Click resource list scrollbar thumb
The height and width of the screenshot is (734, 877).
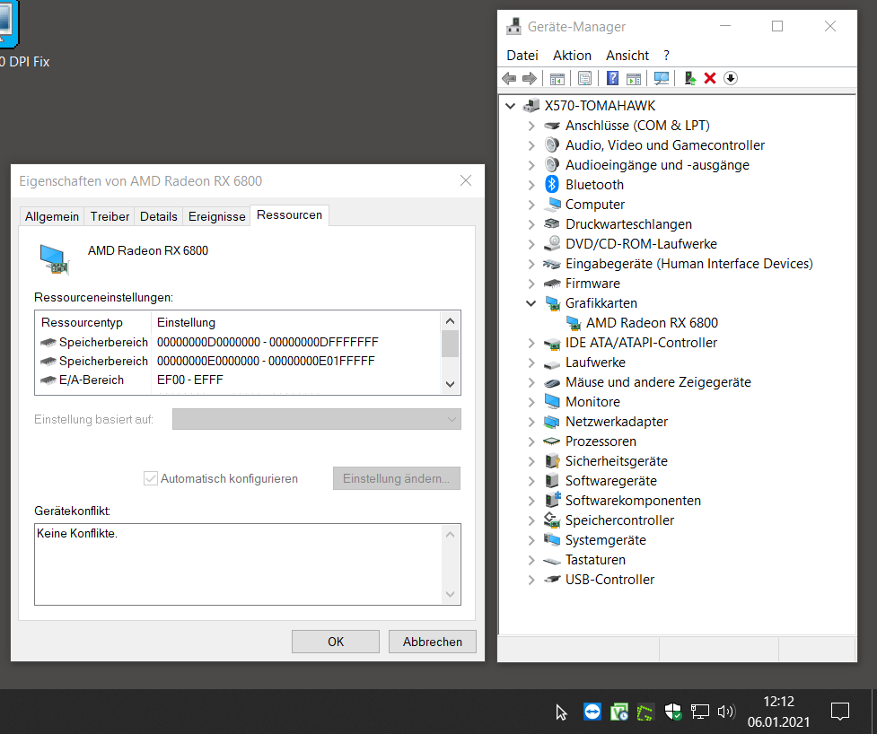(451, 344)
